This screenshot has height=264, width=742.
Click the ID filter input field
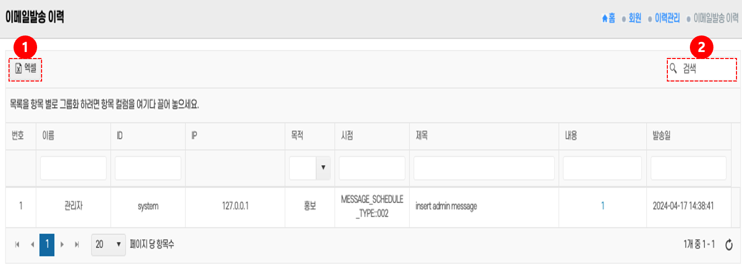pyautogui.click(x=148, y=168)
